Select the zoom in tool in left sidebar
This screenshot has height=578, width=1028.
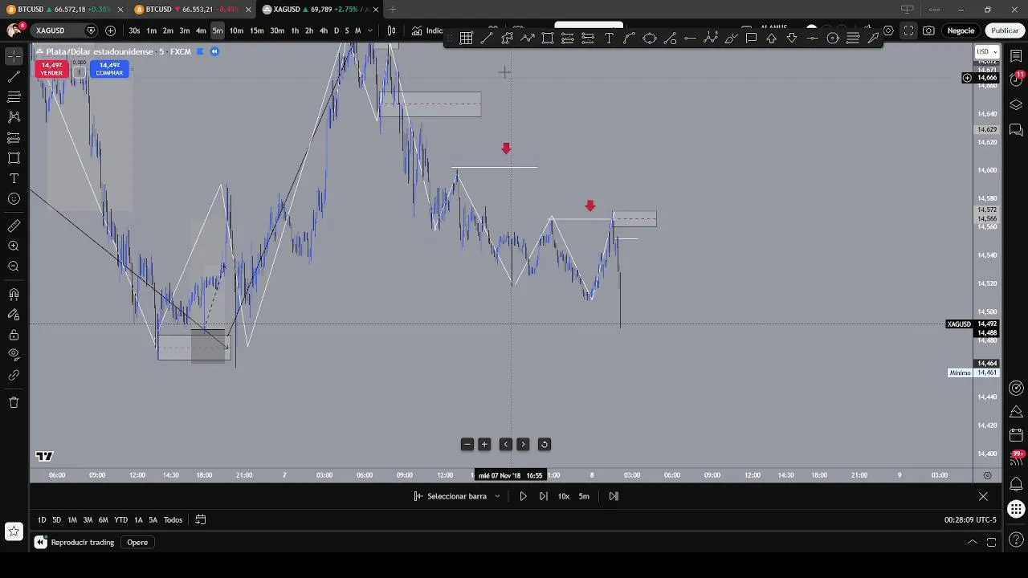[x=14, y=246]
